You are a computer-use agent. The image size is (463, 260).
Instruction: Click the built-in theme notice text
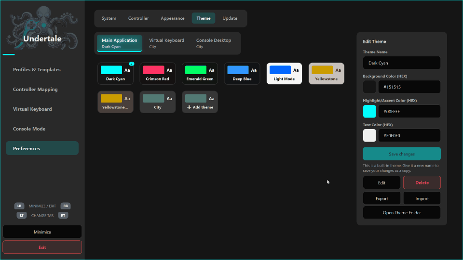coord(401,168)
